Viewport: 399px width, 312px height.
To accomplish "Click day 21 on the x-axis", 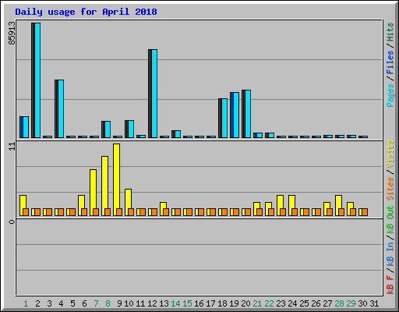I will click(257, 303).
